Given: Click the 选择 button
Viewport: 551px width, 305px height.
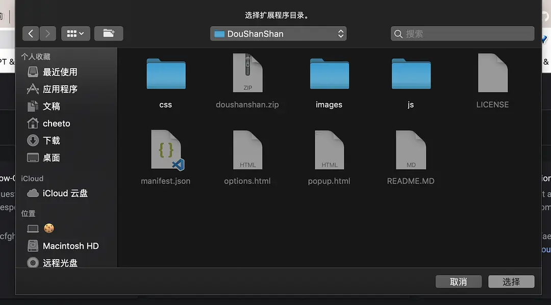Looking at the screenshot, I should [511, 282].
